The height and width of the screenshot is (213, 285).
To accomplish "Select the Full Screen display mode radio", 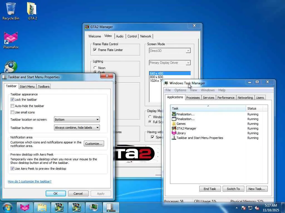I will pos(150,122).
